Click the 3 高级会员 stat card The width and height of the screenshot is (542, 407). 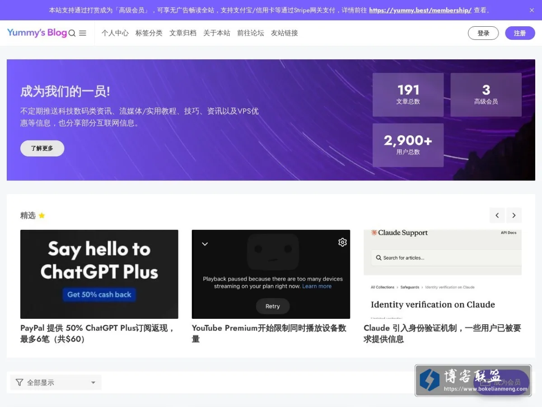pyautogui.click(x=486, y=95)
